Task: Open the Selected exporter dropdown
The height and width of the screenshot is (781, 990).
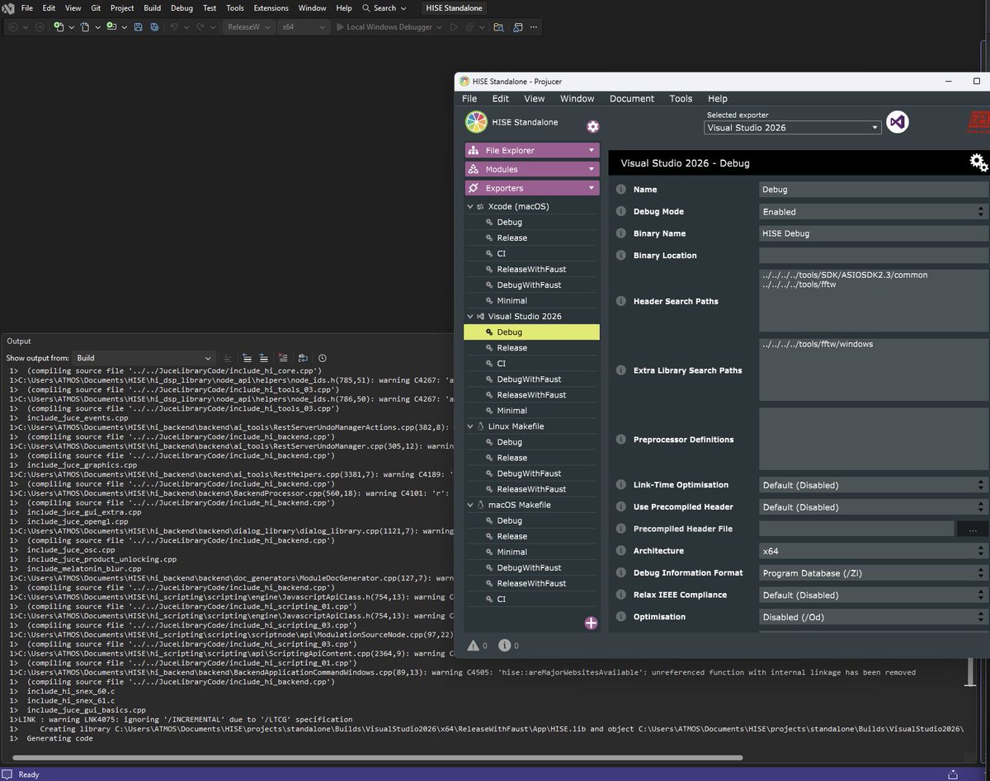Action: coord(793,128)
